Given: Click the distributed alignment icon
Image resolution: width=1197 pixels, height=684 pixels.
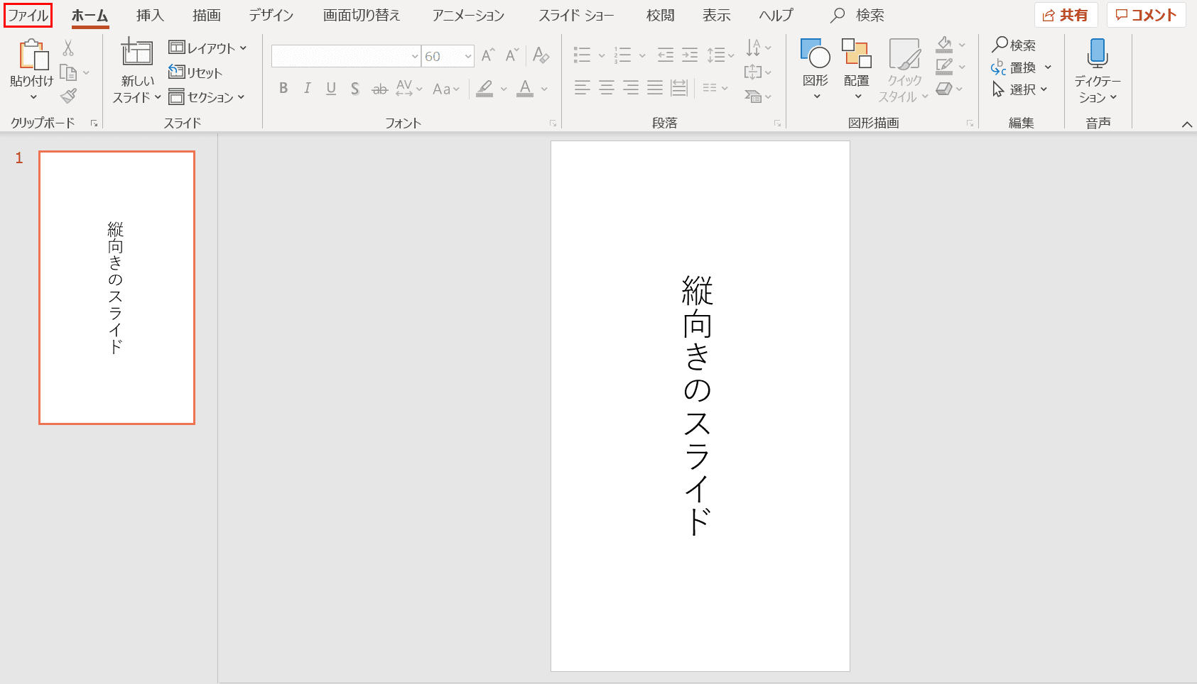Looking at the screenshot, I should [679, 88].
